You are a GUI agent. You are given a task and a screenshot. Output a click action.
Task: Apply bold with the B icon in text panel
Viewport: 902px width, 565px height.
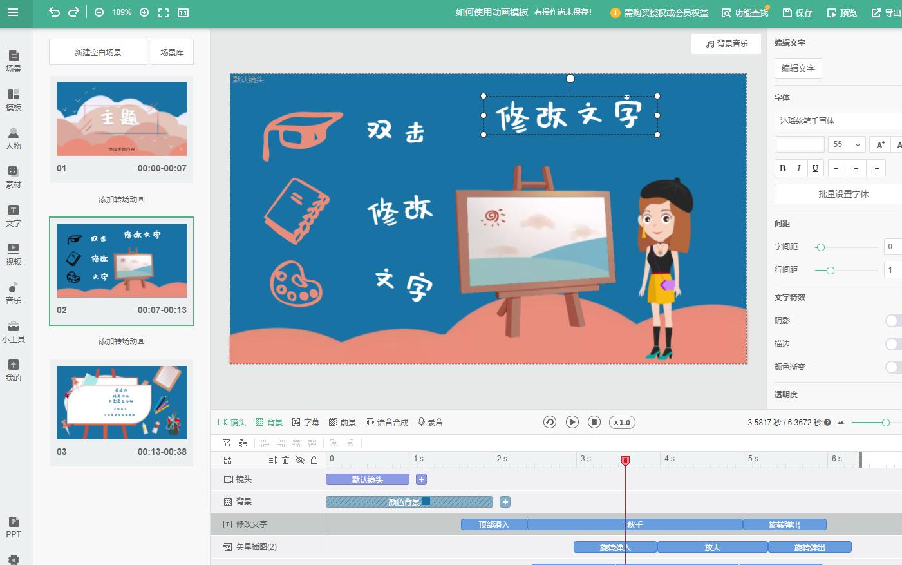click(x=782, y=168)
